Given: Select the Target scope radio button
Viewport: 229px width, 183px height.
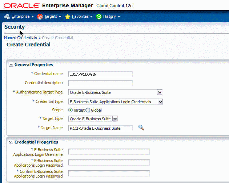Looking at the screenshot, I should (x=70, y=110).
